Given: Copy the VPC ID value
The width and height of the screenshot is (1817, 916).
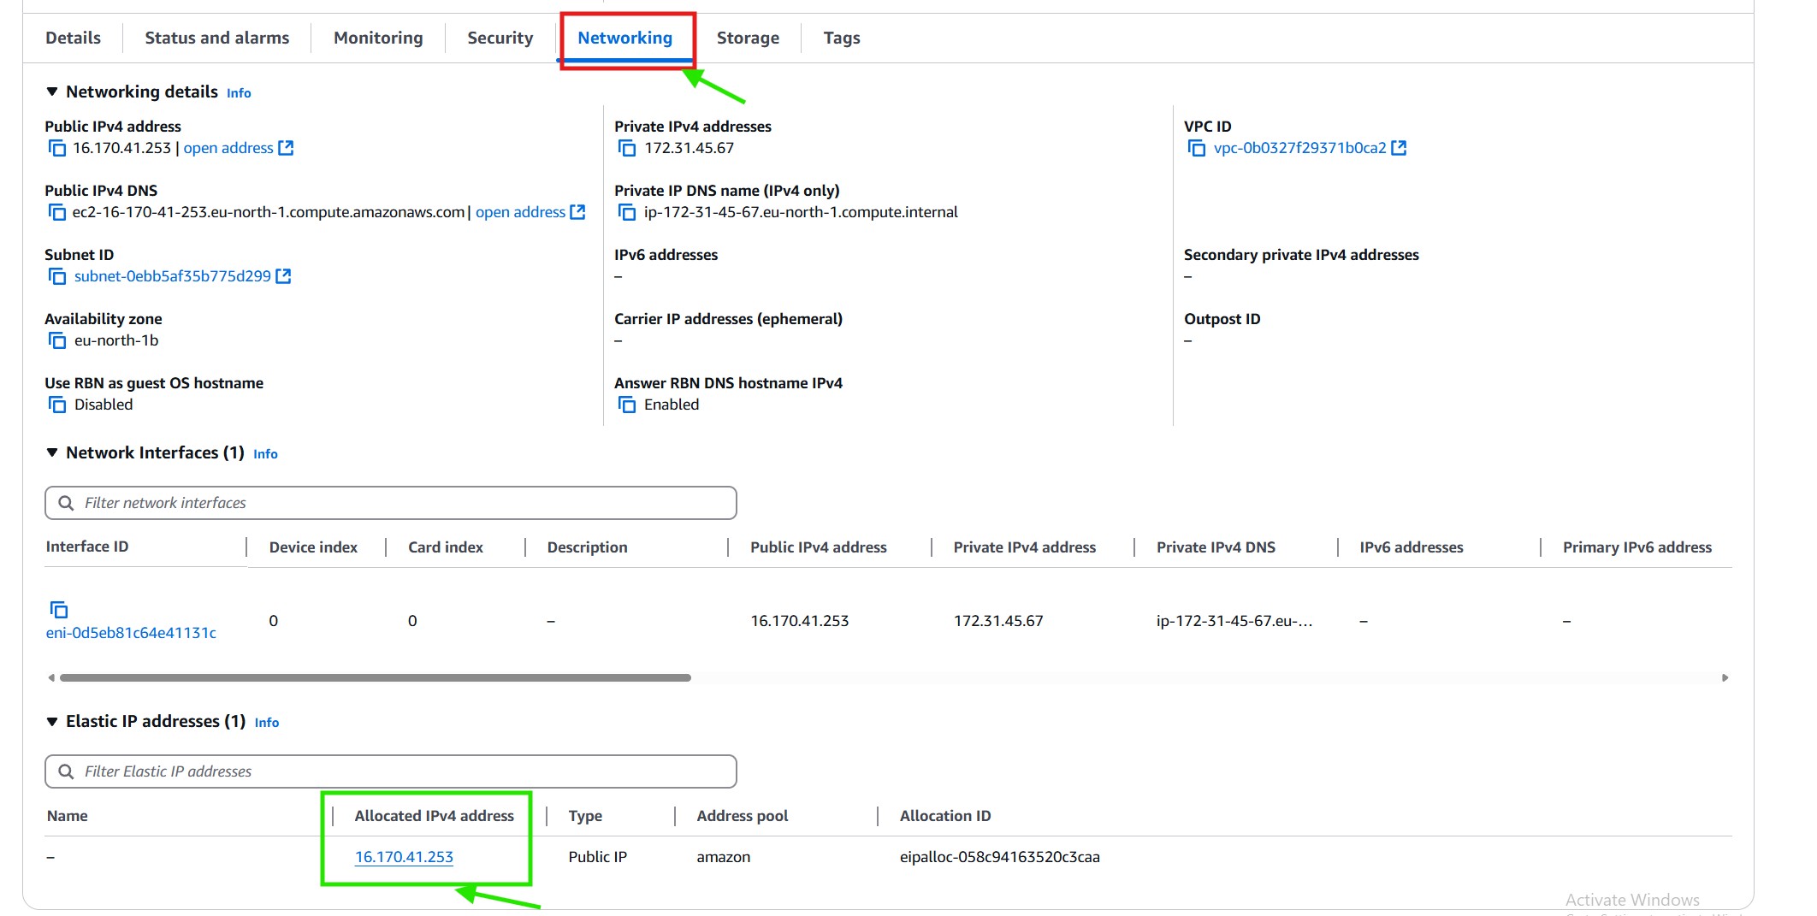Looking at the screenshot, I should click(x=1196, y=148).
